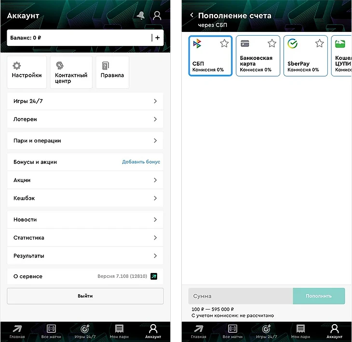Select Аккаунт tab in right screen navigation
Viewport: 352px width, 342px height.
(x=335, y=332)
